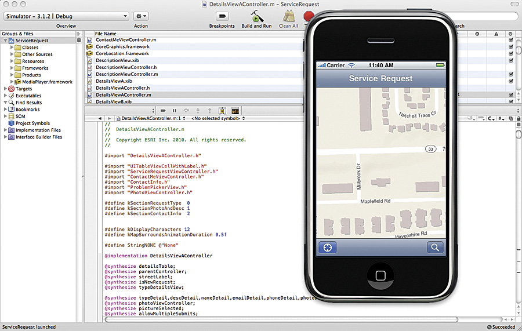Click the File Name column header
522x331 pixels.
tap(106, 34)
